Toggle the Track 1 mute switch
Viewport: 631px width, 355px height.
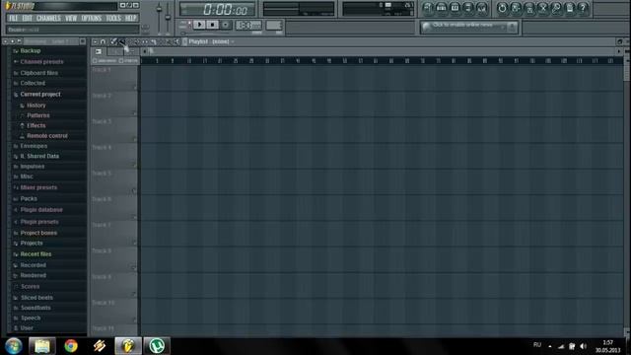[x=134, y=87]
